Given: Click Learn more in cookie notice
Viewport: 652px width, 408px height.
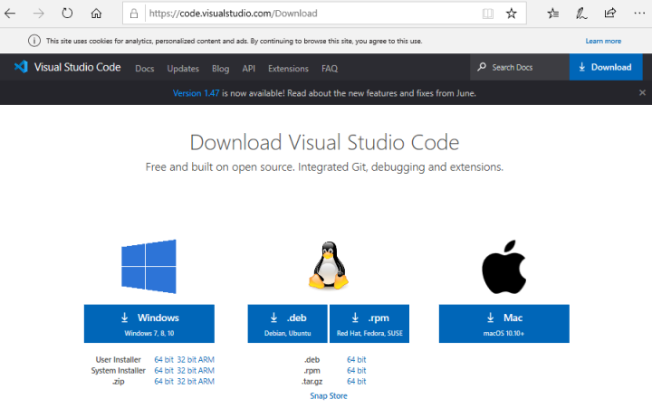Looking at the screenshot, I should [x=603, y=41].
